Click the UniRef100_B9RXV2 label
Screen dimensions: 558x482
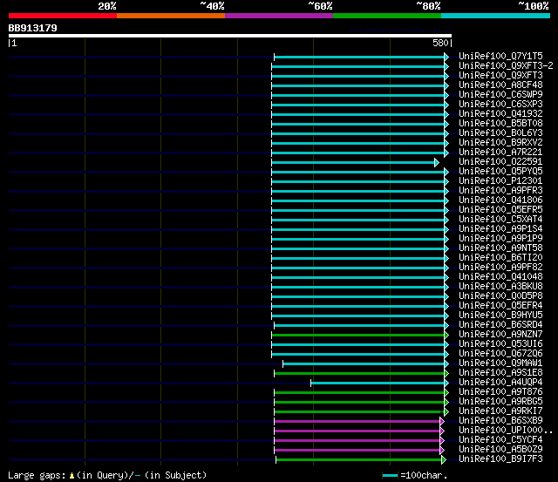500,143
